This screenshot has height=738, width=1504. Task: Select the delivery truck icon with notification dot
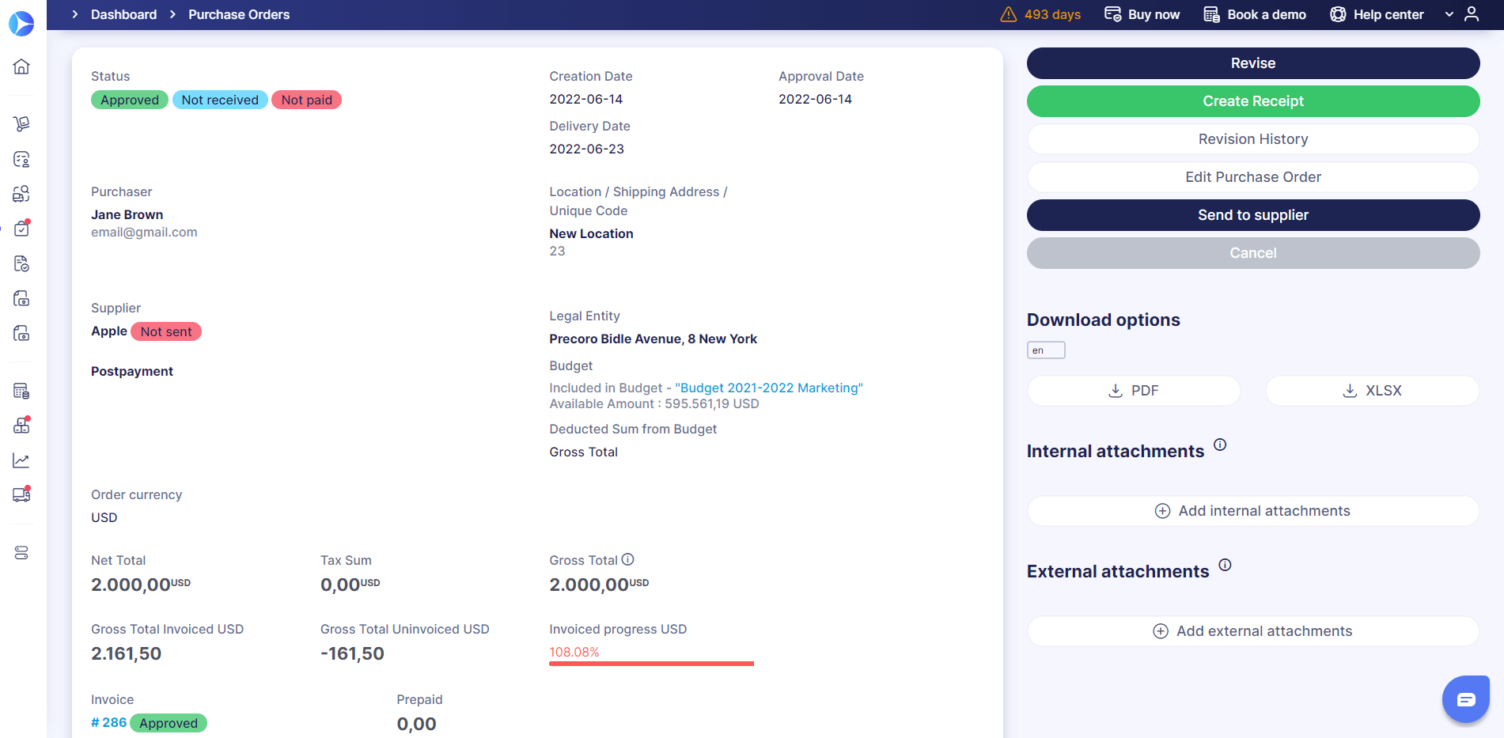tap(21, 494)
